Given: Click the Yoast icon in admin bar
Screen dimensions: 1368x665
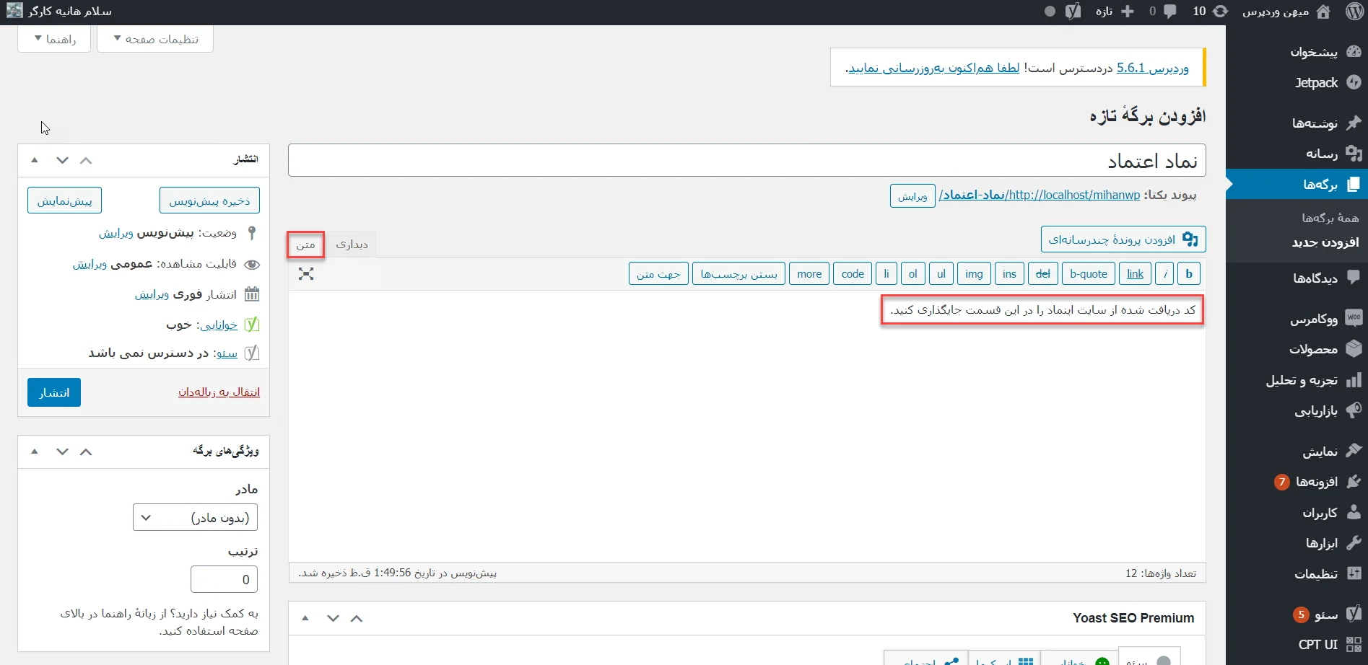Looking at the screenshot, I should (x=1073, y=12).
